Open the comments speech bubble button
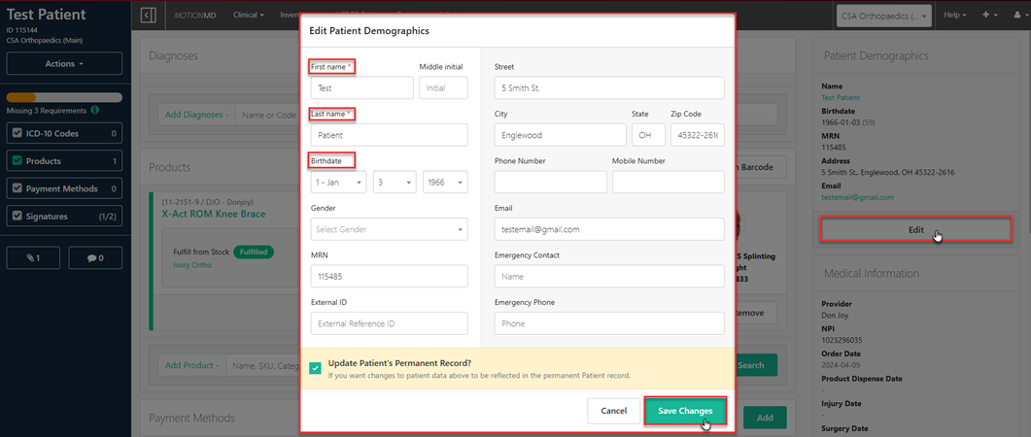Screen dimensions: 1031x437 (x=94, y=257)
